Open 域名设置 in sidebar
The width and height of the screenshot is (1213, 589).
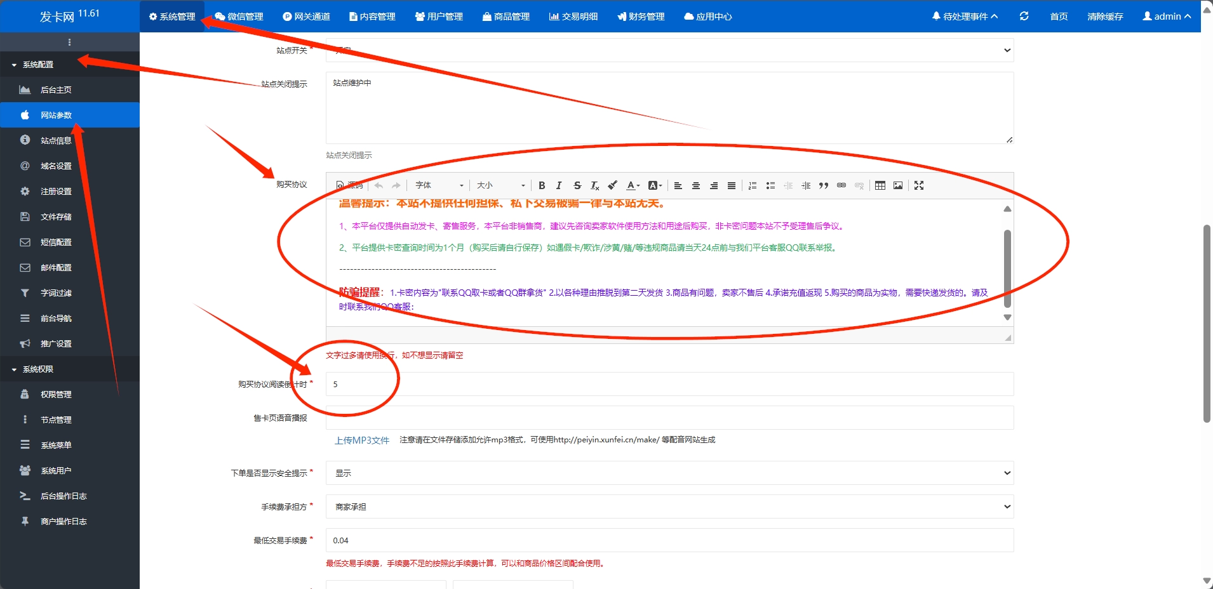(x=70, y=166)
